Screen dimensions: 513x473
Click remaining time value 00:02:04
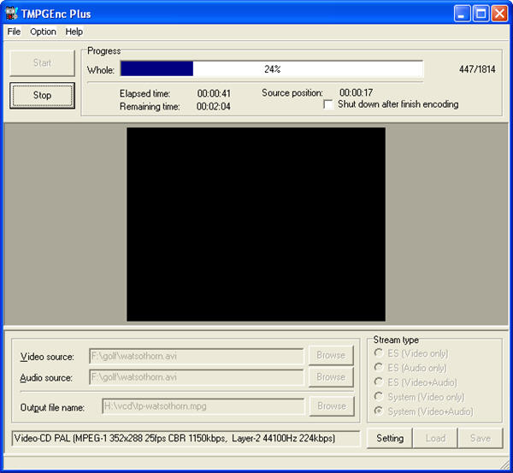(213, 106)
